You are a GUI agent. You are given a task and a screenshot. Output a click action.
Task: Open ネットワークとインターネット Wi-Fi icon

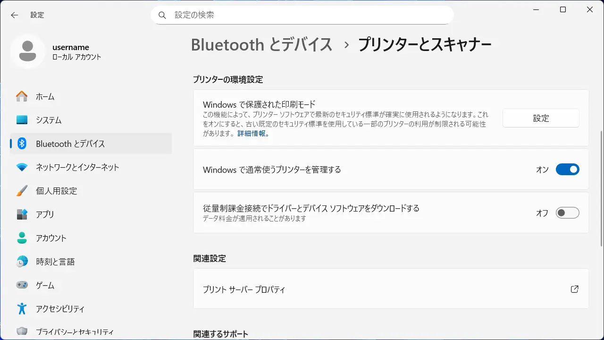[x=22, y=168]
